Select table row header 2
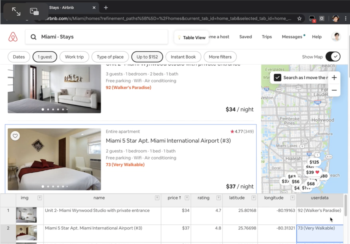 point(8,234)
